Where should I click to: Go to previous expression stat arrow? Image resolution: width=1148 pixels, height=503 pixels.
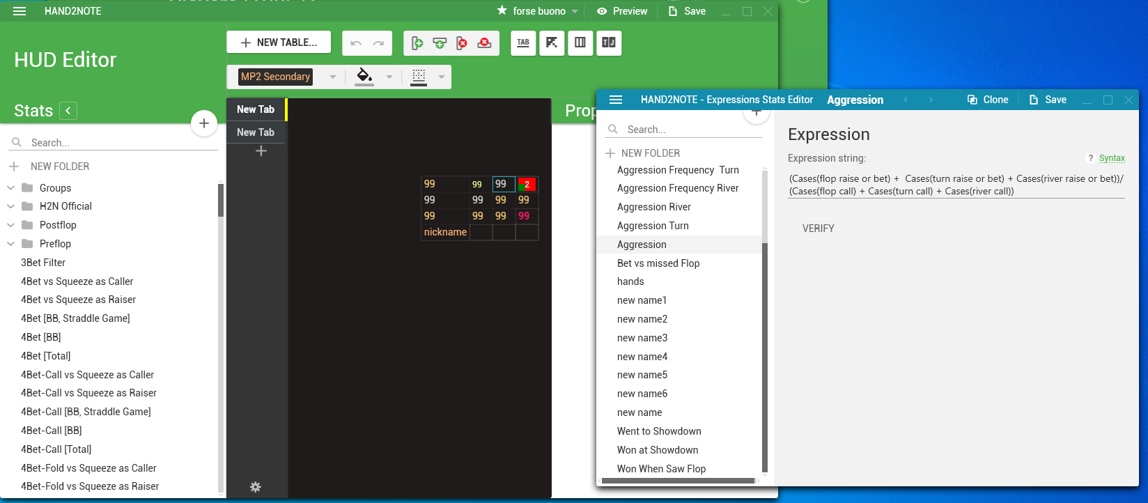click(x=906, y=100)
